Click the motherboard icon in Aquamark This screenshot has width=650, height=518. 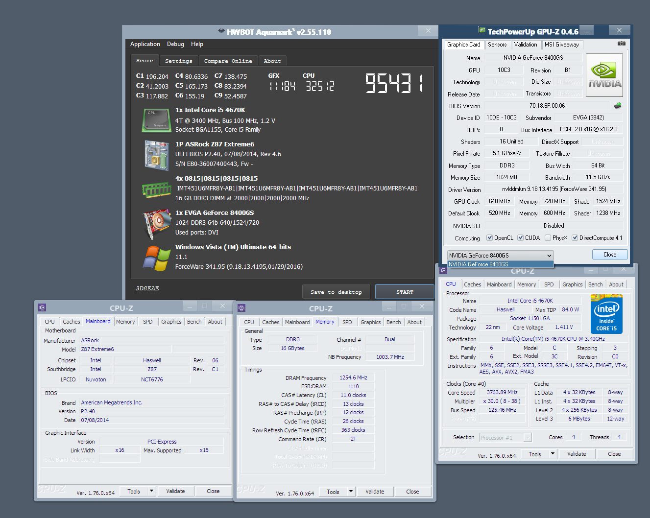tap(157, 155)
